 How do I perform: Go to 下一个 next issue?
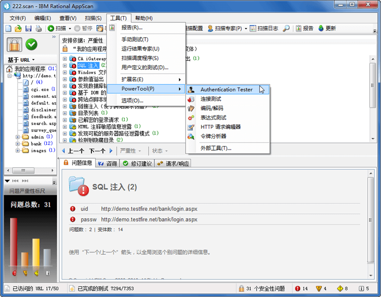click(x=101, y=151)
